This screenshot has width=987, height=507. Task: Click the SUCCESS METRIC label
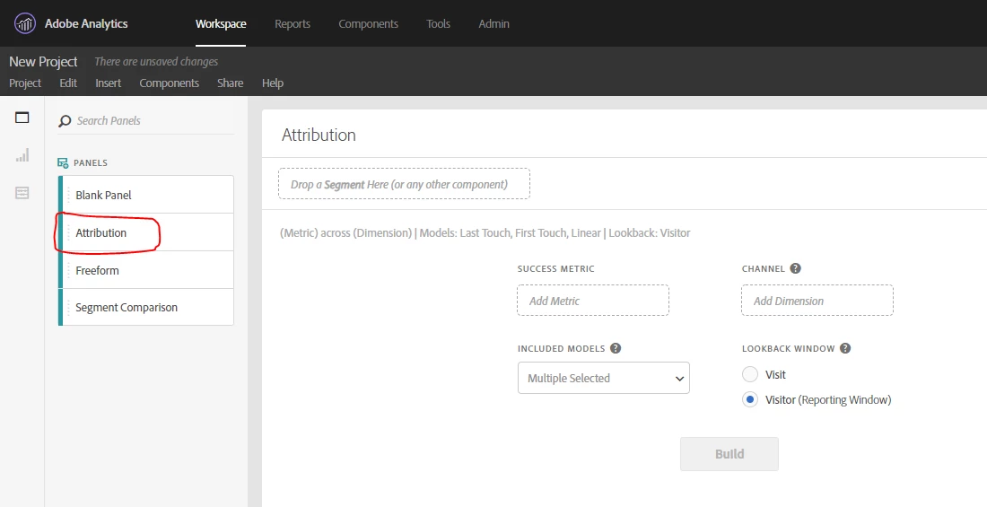coord(555,268)
